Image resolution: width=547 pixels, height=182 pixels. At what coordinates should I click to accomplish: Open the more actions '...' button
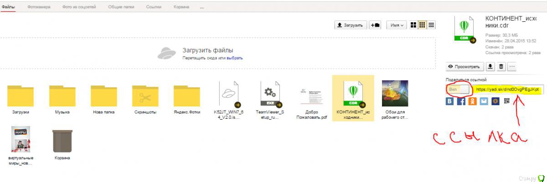[x=511, y=67]
